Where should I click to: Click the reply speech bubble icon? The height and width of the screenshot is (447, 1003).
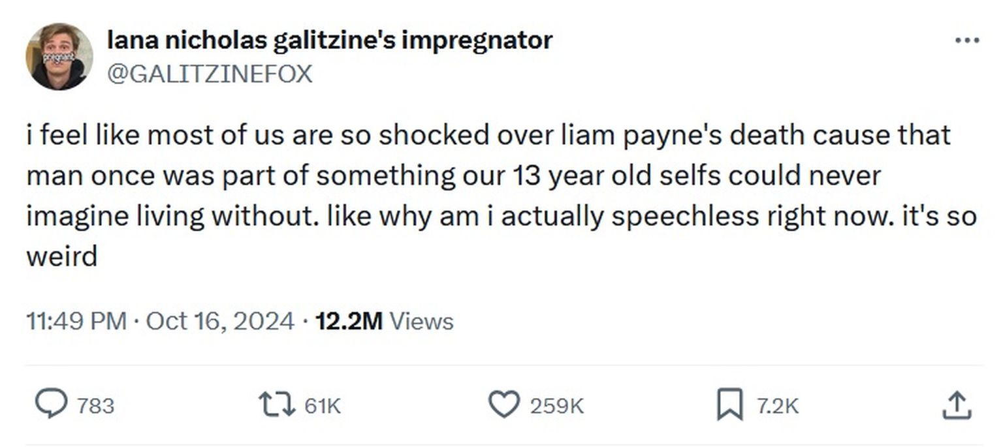pos(51,405)
